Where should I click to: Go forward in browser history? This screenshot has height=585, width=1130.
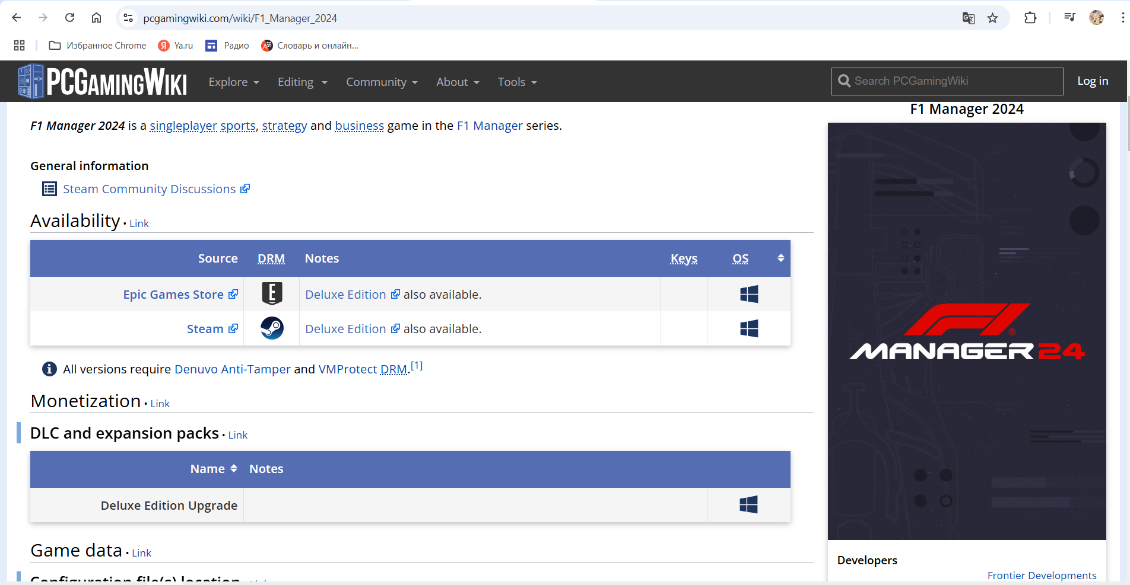point(43,18)
